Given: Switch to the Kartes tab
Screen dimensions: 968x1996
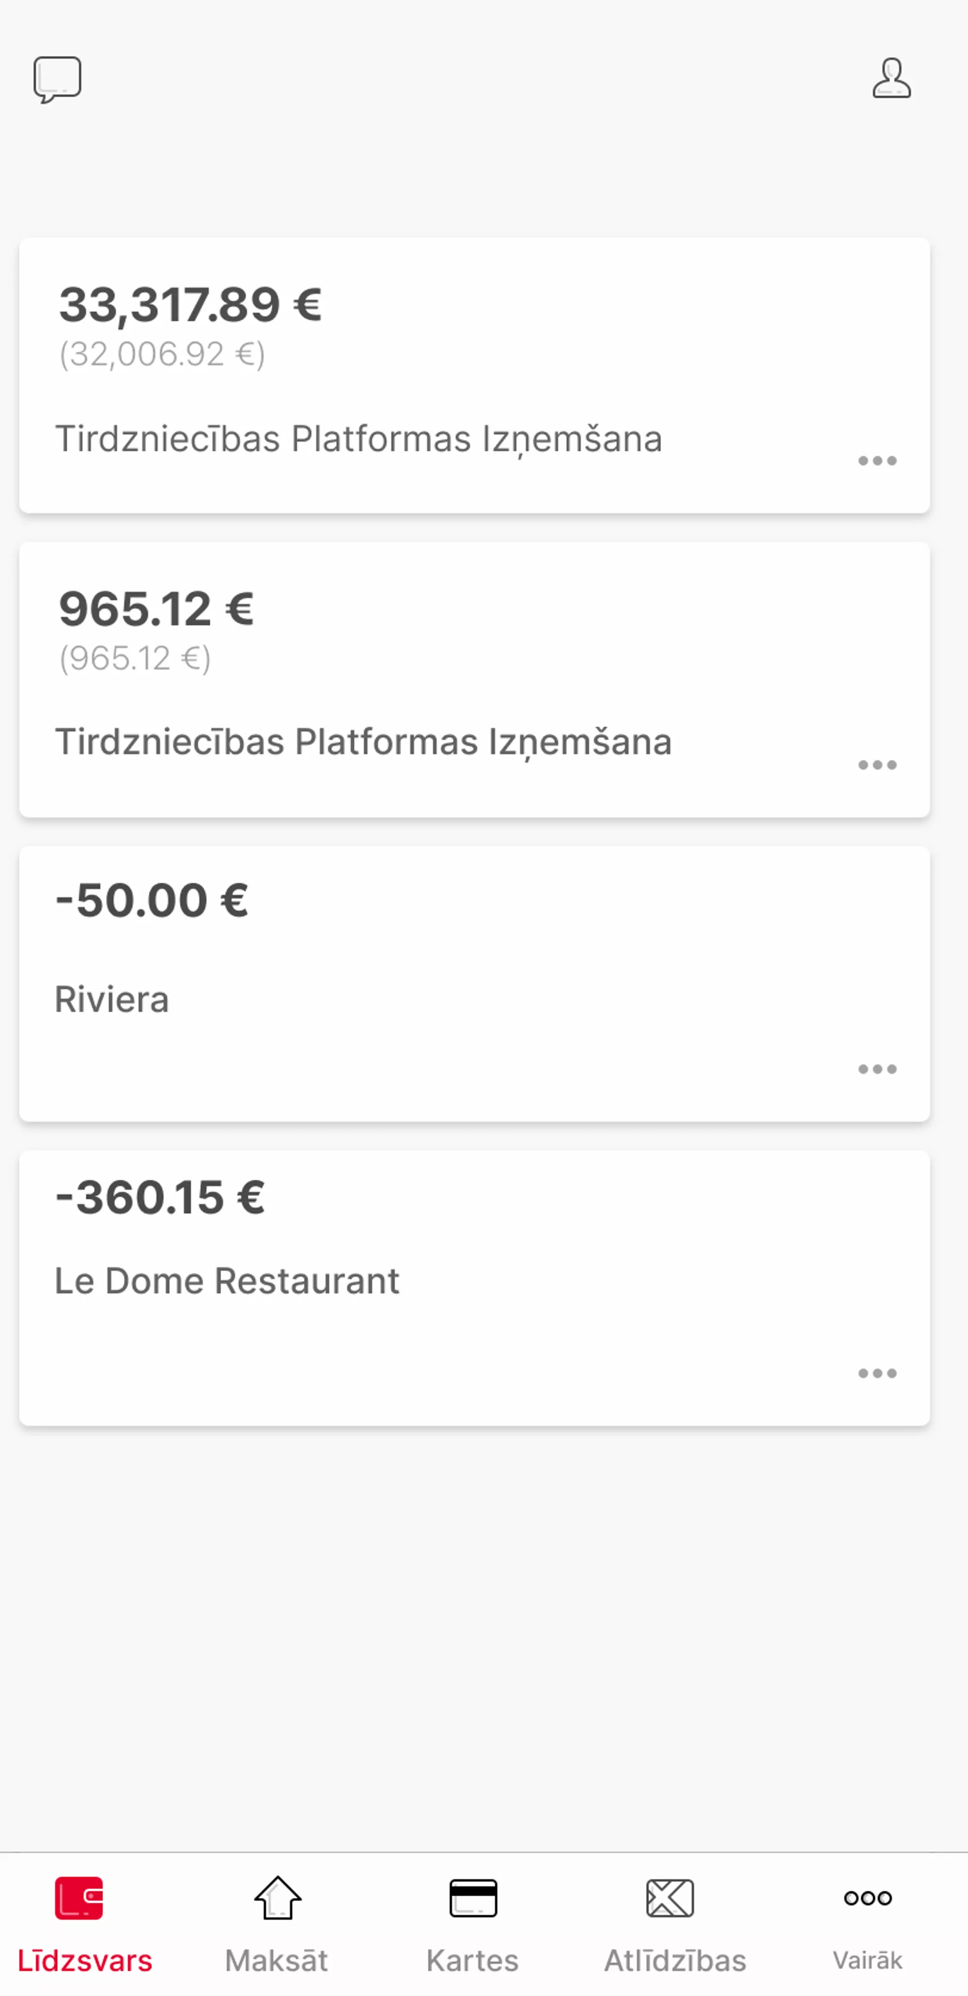Looking at the screenshot, I should (472, 1960).
